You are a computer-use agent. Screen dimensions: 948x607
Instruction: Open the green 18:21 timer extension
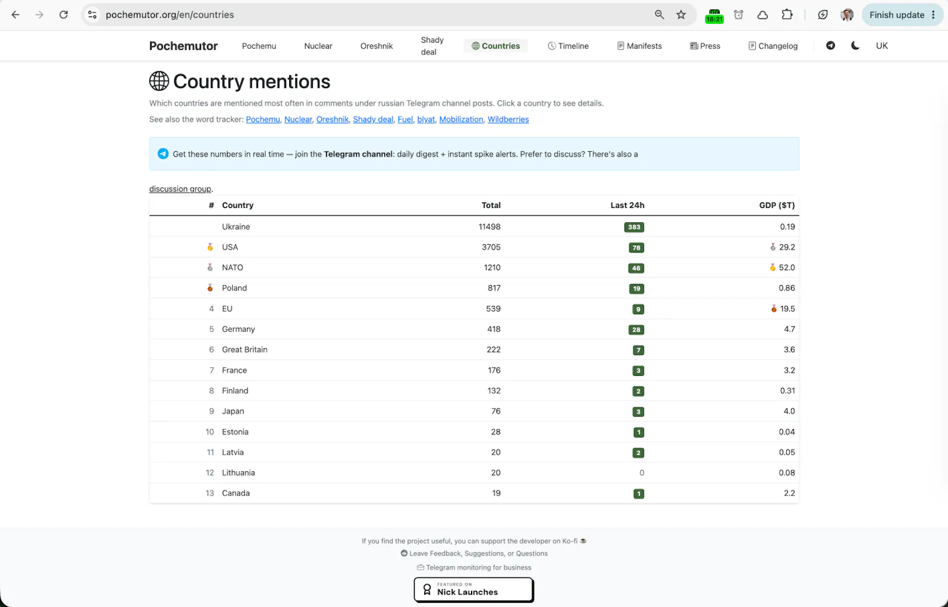point(715,15)
